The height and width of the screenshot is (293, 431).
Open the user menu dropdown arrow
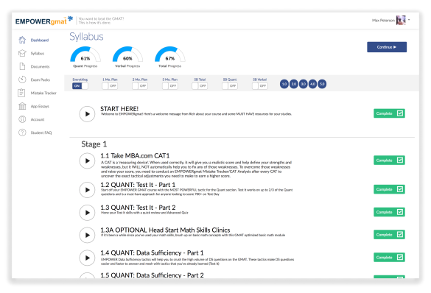click(x=409, y=20)
